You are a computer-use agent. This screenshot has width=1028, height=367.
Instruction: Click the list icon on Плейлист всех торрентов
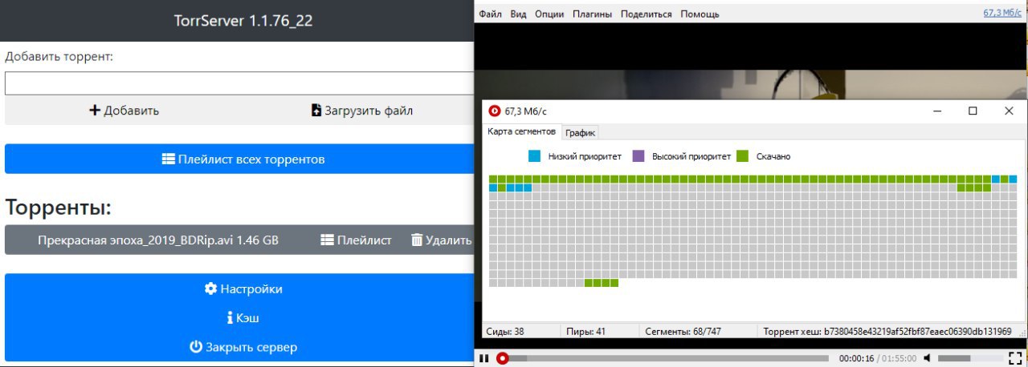168,159
